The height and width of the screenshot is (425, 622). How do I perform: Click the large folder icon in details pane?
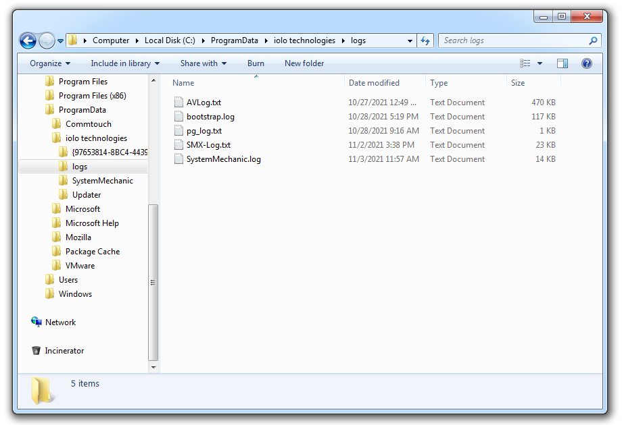coord(42,391)
